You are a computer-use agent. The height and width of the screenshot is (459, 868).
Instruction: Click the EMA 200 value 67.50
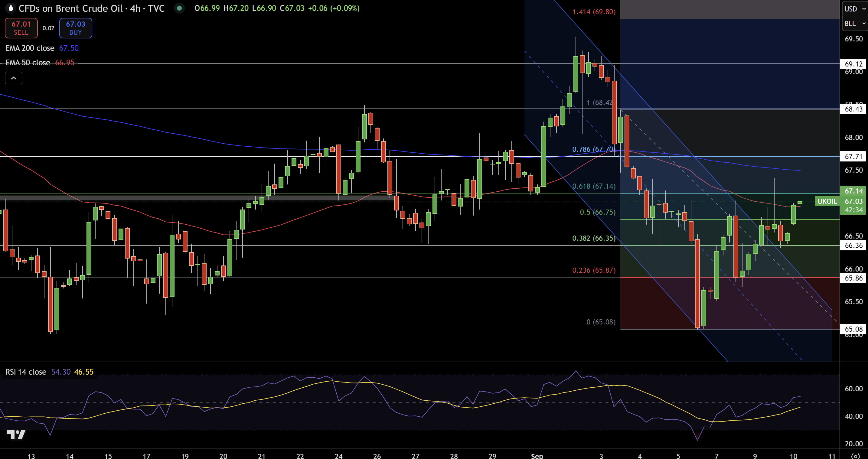pos(69,48)
